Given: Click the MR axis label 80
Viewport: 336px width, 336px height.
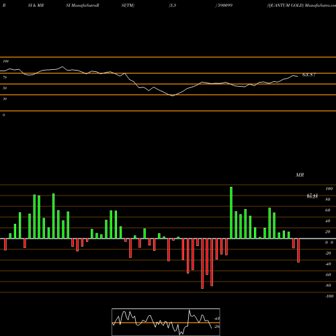Looking at the screenshot, I should point(328,200).
